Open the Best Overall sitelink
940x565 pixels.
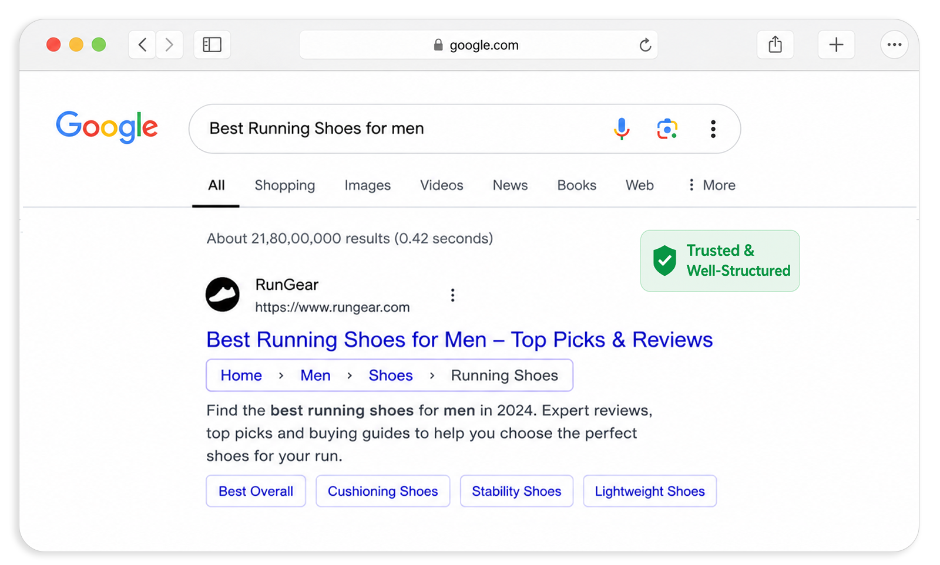[256, 491]
